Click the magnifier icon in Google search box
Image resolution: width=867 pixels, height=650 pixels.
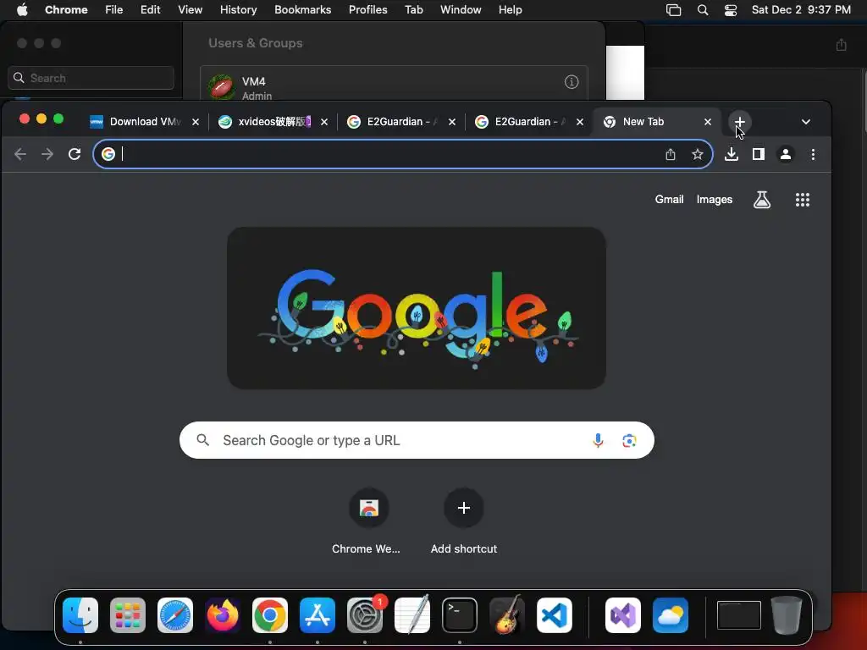pos(203,440)
